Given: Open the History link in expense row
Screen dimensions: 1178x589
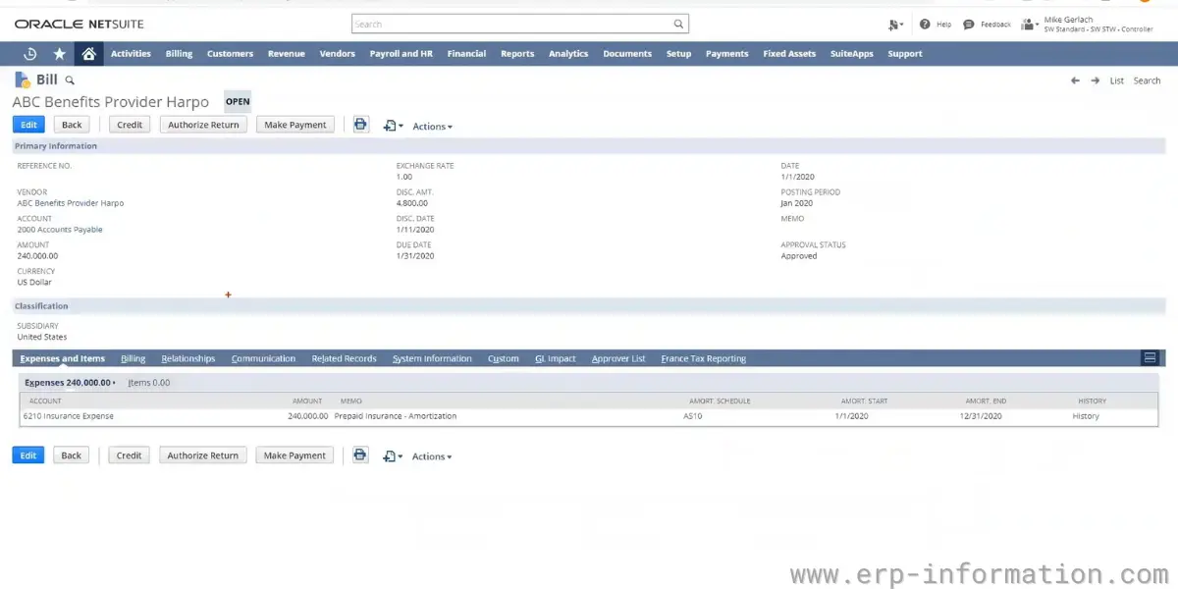Looking at the screenshot, I should 1086,416.
